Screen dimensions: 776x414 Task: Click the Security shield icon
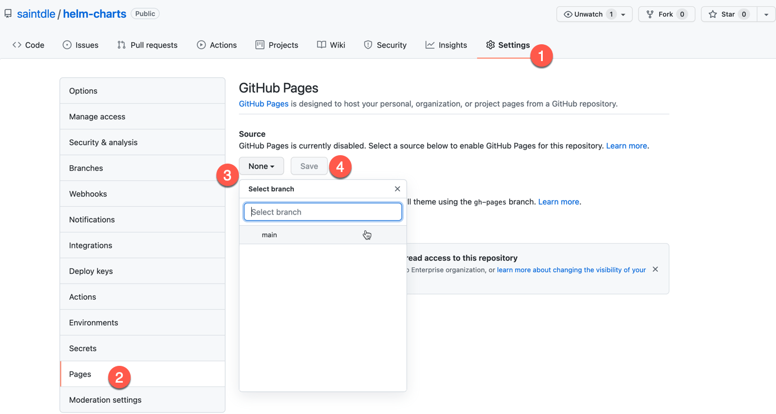368,45
